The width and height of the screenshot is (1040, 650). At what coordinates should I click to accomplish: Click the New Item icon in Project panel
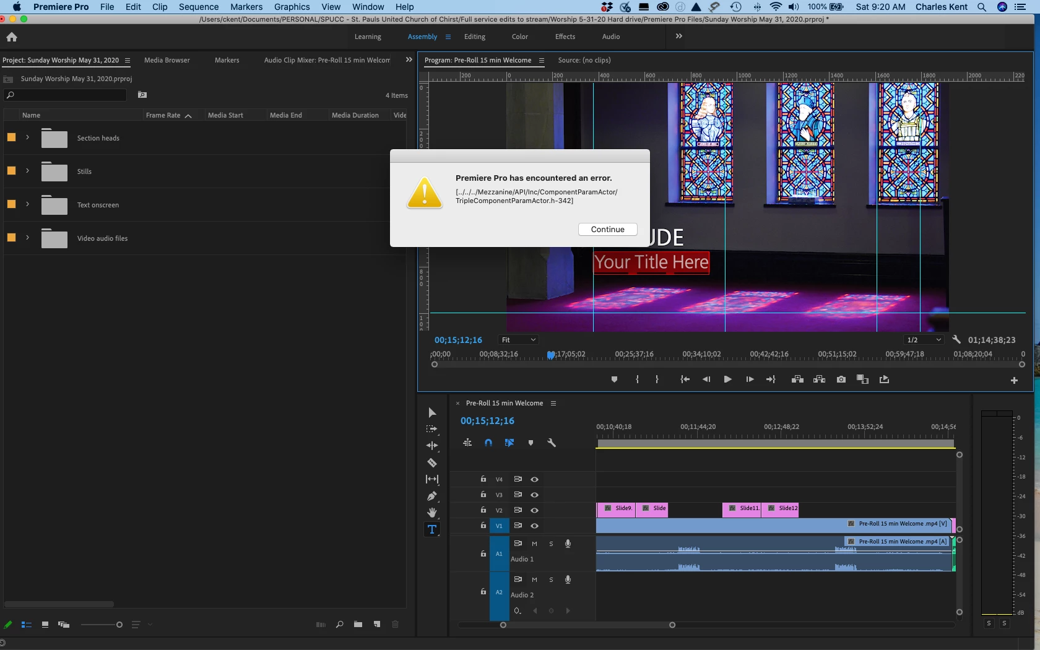[x=377, y=625]
